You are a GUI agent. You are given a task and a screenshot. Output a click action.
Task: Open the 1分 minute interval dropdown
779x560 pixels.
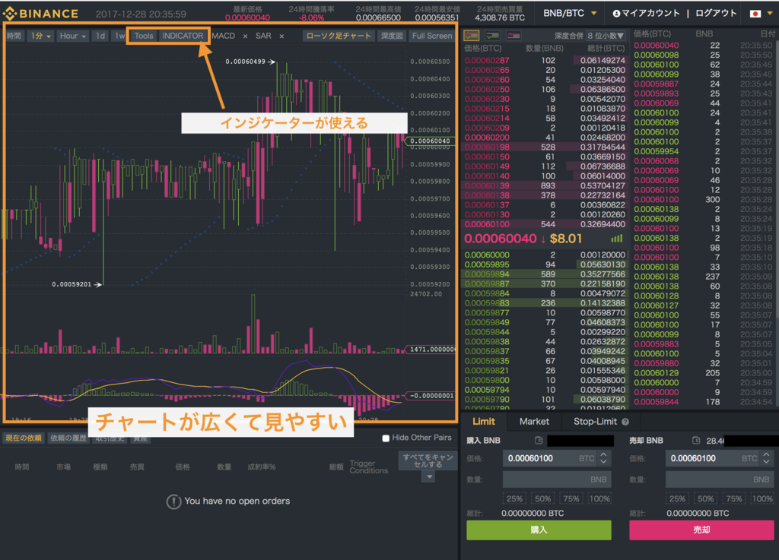(x=40, y=36)
